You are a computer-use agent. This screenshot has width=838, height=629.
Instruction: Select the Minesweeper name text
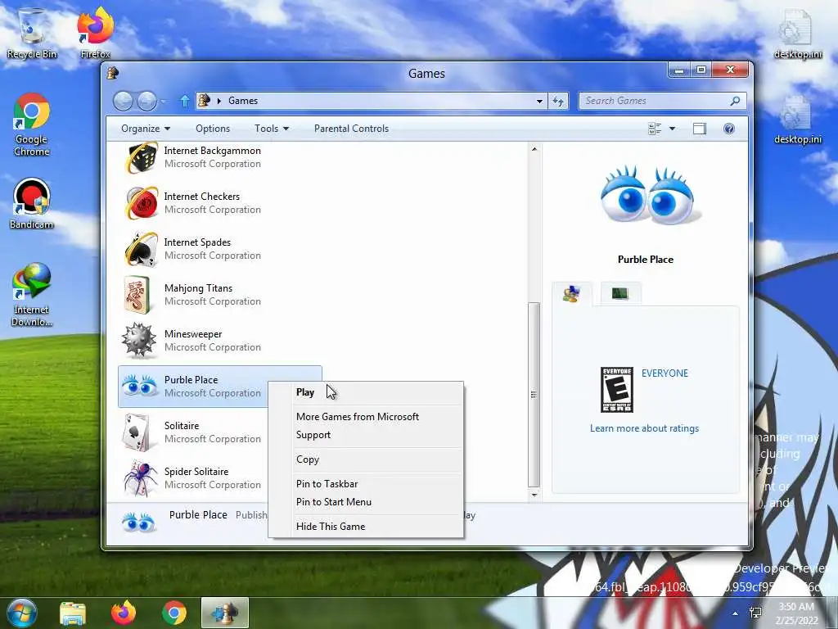(x=193, y=334)
